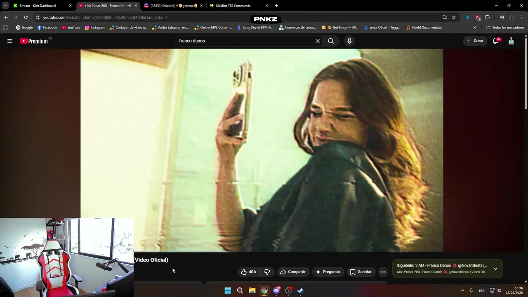This screenshot has width=528, height=297.
Task: Open Discord from the taskbar
Action: point(276,290)
